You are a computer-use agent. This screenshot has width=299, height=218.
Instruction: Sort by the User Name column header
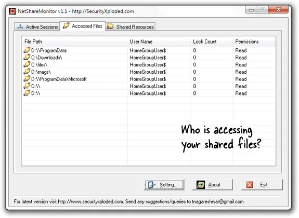[159, 42]
